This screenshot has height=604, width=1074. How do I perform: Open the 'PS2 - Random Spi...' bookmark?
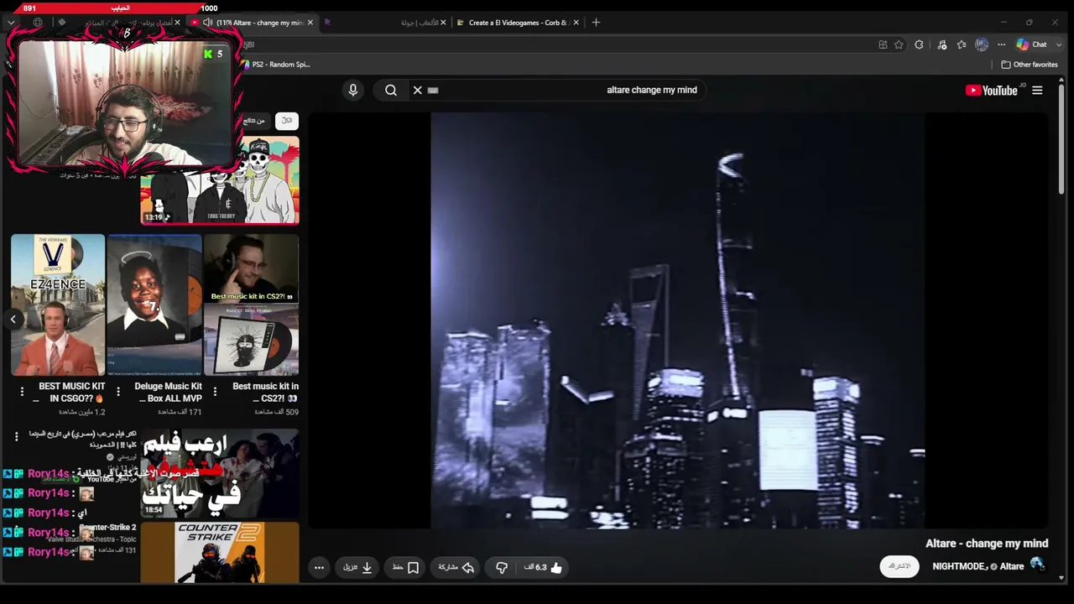[x=275, y=65]
